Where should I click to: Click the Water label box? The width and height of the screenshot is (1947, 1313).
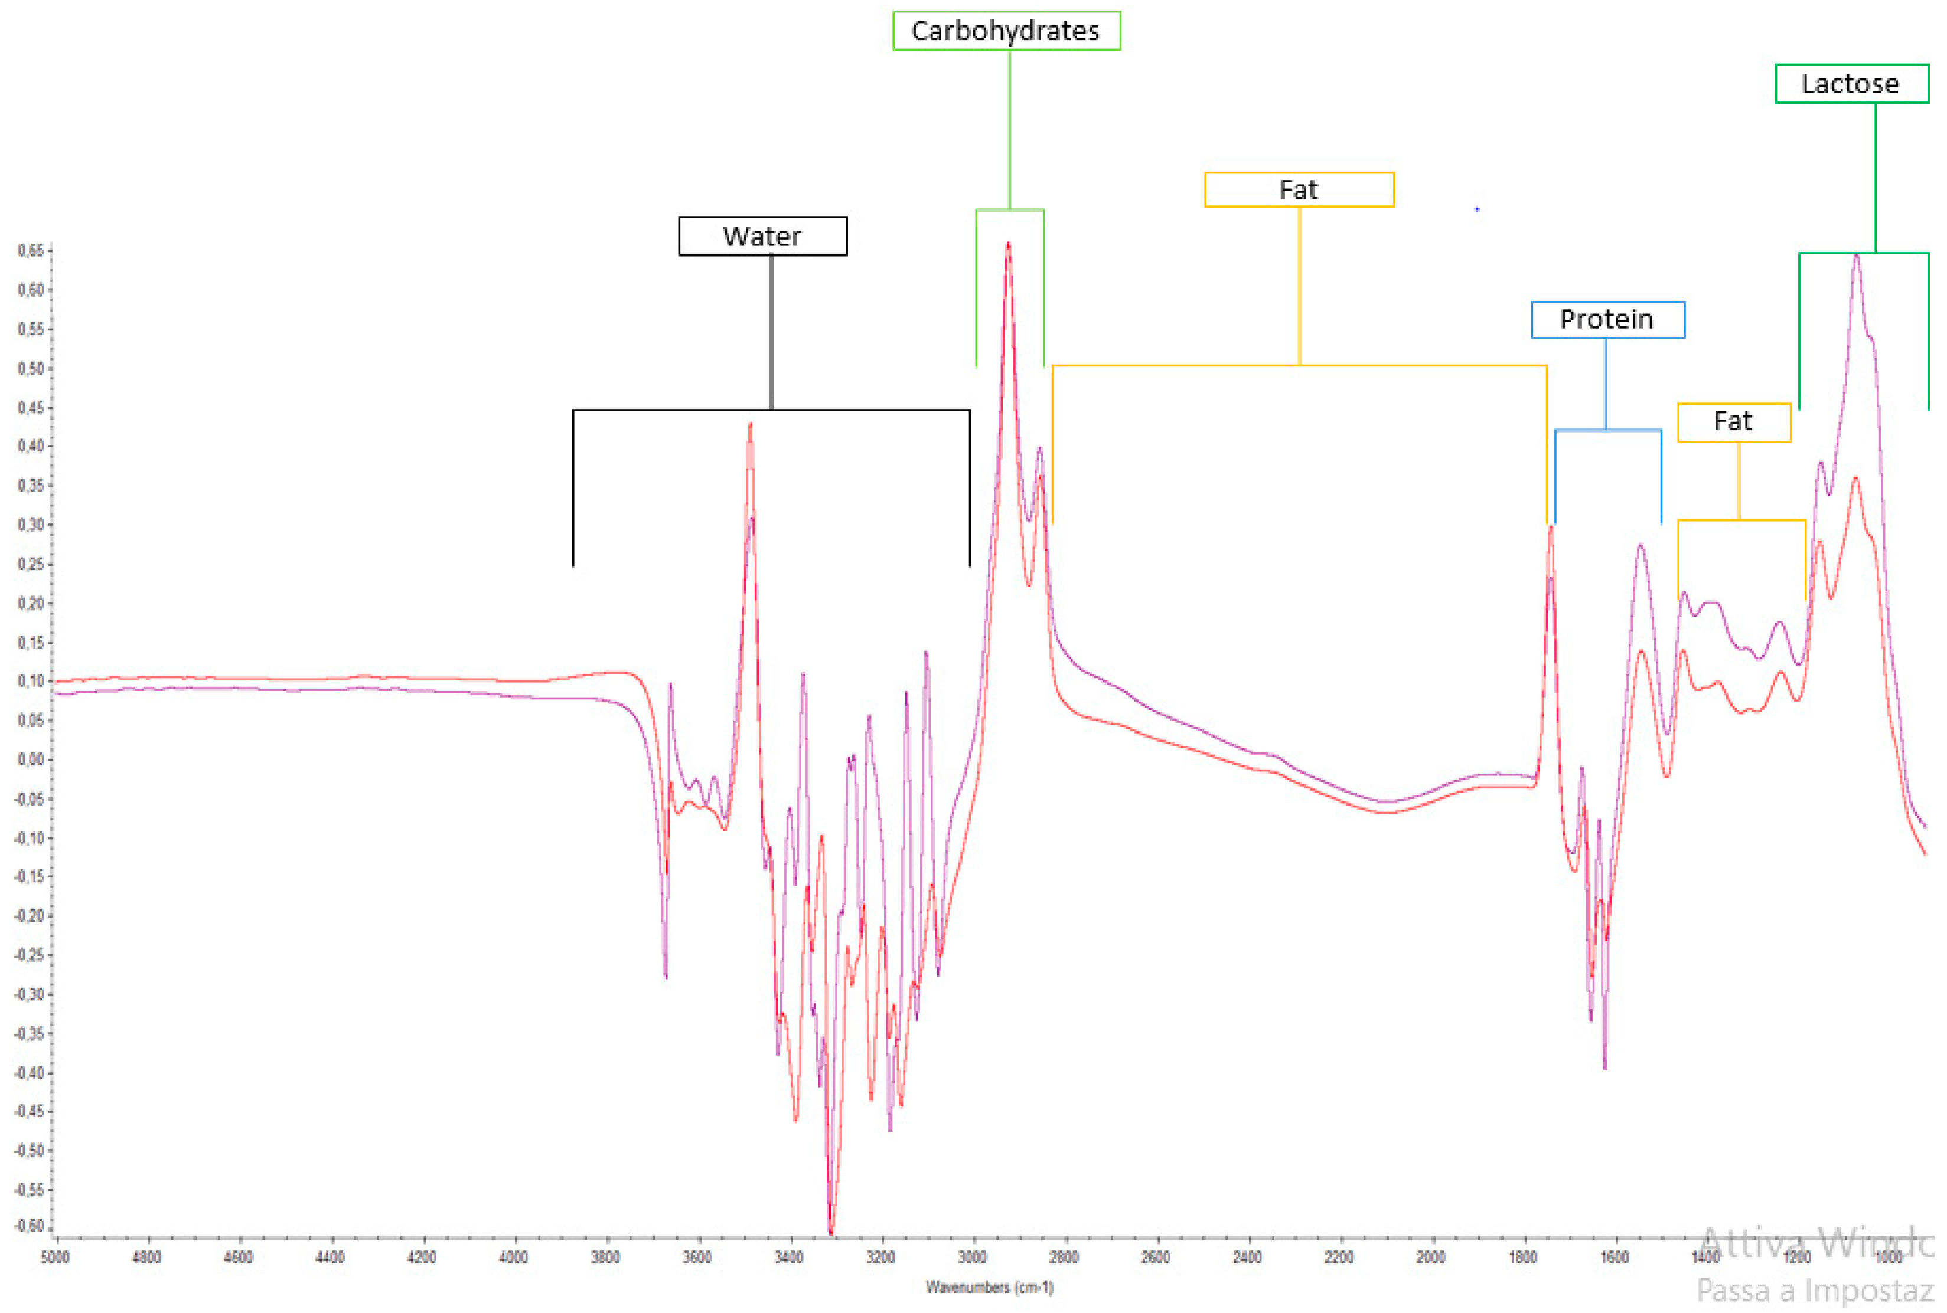pyautogui.click(x=762, y=236)
